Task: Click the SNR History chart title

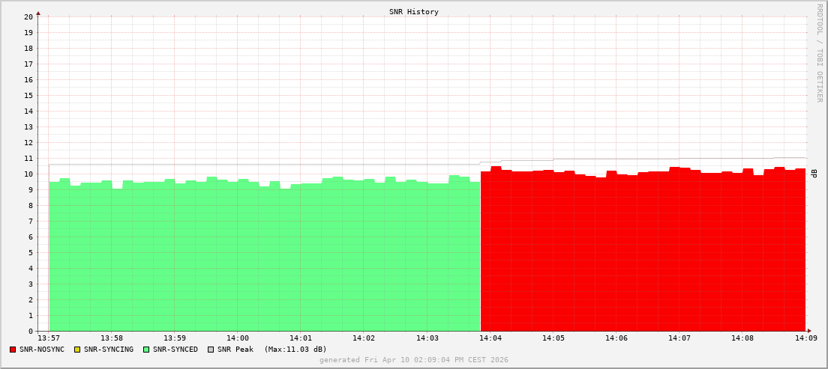Action: coord(414,12)
